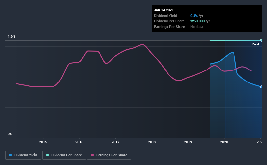Click the tooltip Earnings Per Share label

coord(169,27)
